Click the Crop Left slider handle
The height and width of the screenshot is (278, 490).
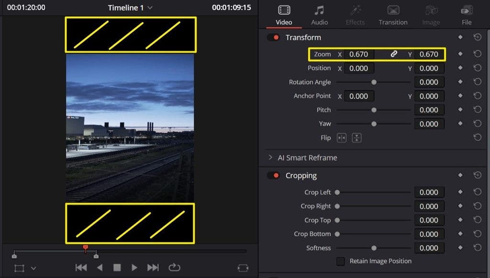[337, 192]
